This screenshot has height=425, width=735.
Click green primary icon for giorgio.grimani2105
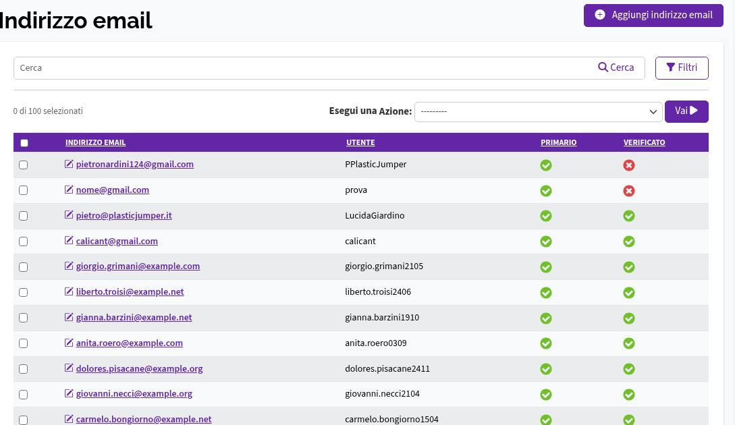pyautogui.click(x=545, y=267)
